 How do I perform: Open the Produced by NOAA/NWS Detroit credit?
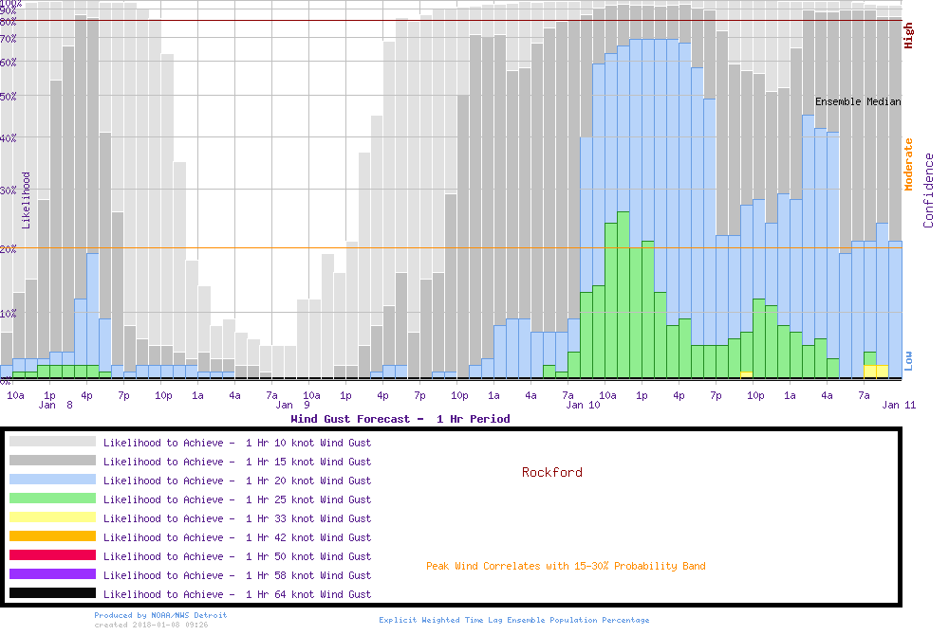click(x=160, y=615)
